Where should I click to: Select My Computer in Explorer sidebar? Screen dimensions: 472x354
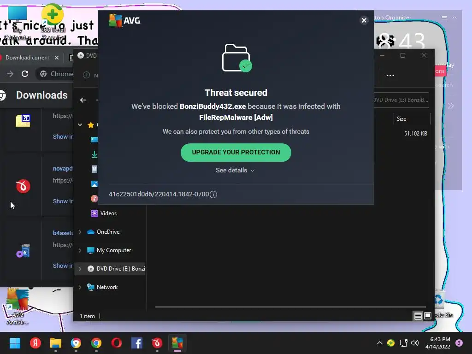click(x=109, y=250)
